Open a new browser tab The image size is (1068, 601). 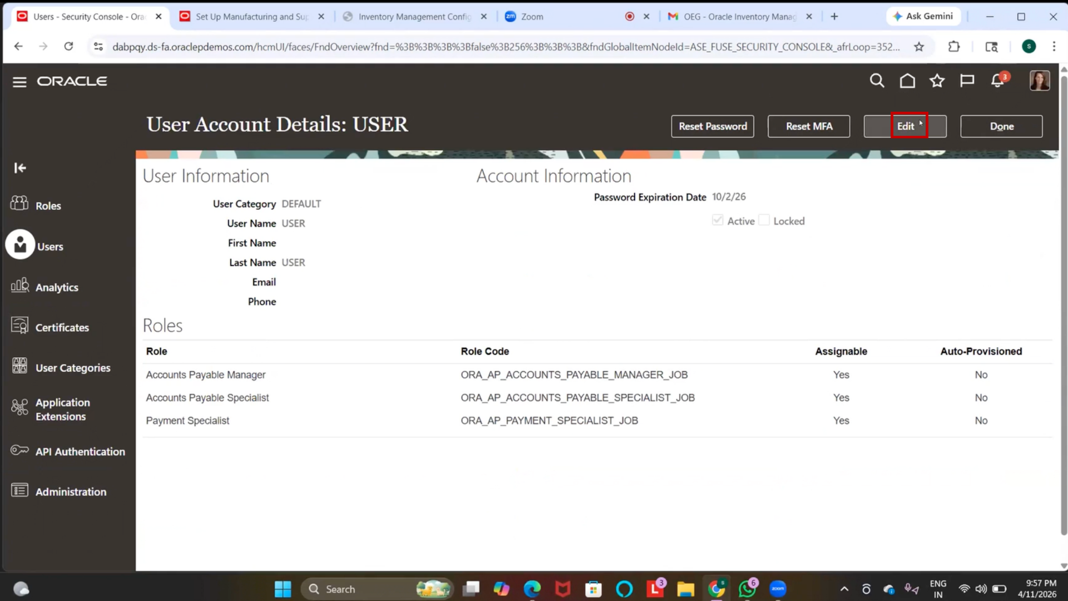(x=834, y=17)
